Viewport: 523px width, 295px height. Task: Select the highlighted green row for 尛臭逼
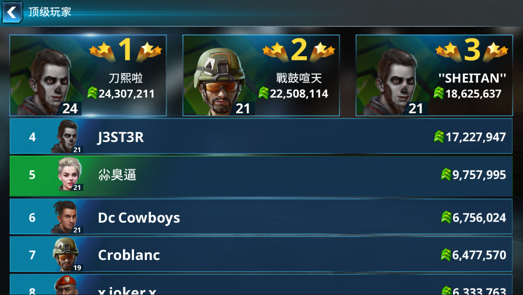point(261,176)
